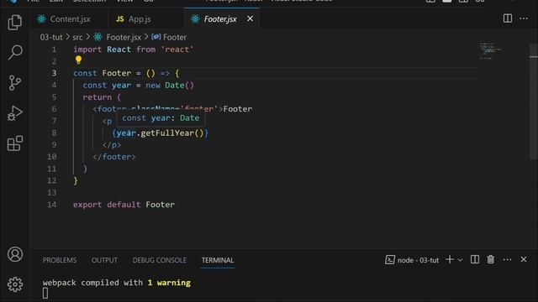
Task: Click line number 3 in gutter
Action: tap(54, 73)
